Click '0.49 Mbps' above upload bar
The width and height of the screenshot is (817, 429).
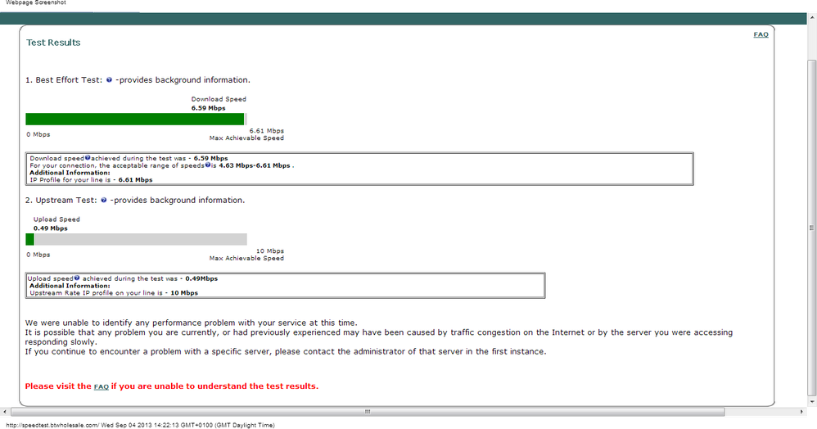pyautogui.click(x=51, y=228)
